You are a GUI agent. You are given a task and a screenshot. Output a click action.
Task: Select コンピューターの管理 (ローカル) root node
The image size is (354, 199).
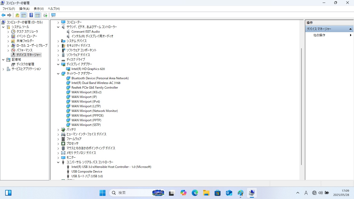pos(25,22)
